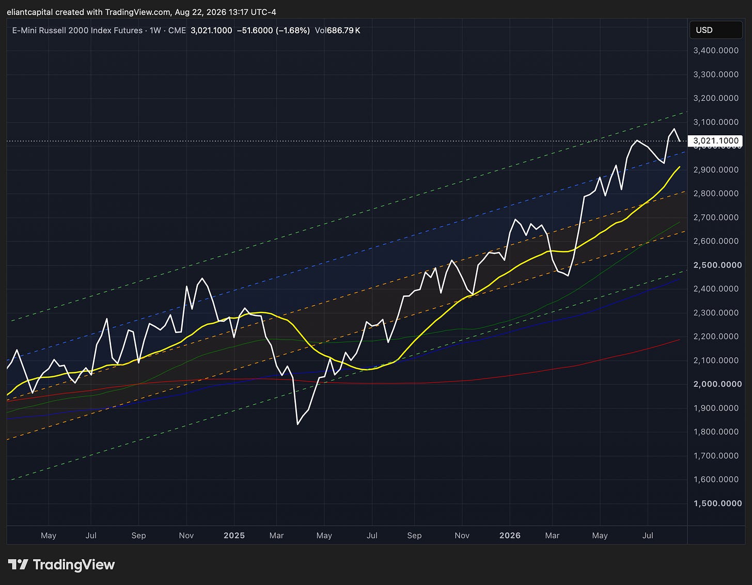Click the 2,200.0000 price axis label
The height and width of the screenshot is (585, 752).
tap(716, 337)
